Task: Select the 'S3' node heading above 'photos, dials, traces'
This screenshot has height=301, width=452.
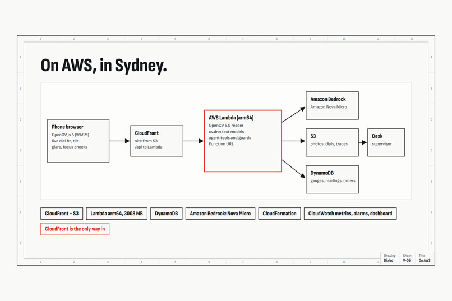Action: 313,136
